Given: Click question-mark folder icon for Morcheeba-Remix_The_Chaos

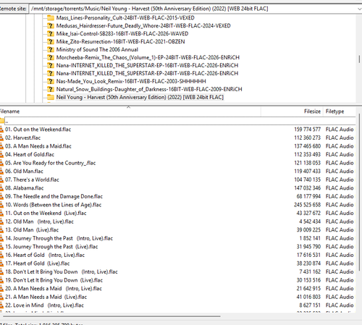Looking at the screenshot, I should click(x=51, y=57).
